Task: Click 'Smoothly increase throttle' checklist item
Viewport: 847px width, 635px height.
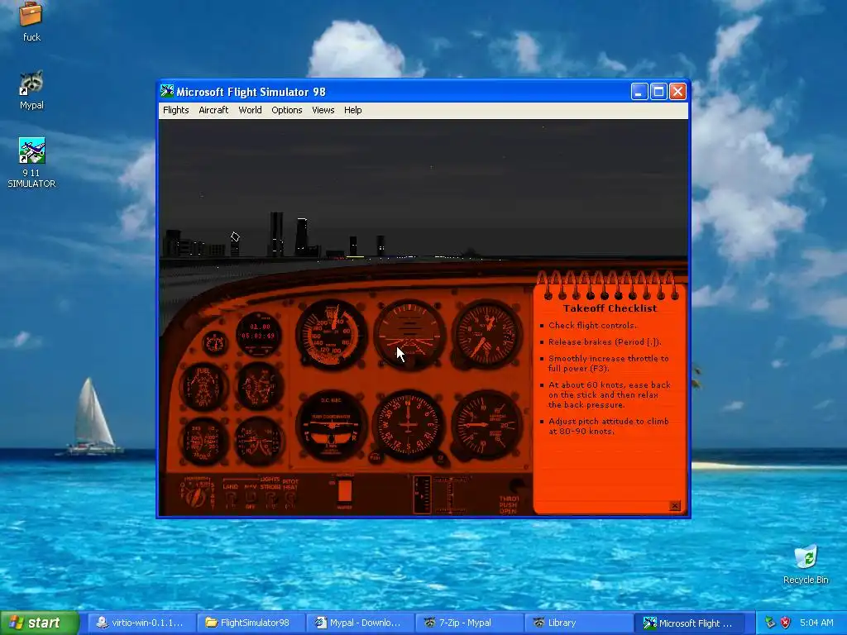Action: (x=609, y=364)
